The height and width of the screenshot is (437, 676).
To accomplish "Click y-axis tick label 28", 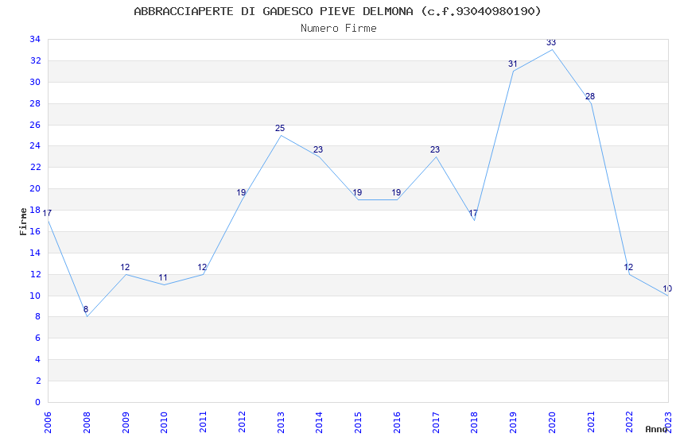I will 35,103.
